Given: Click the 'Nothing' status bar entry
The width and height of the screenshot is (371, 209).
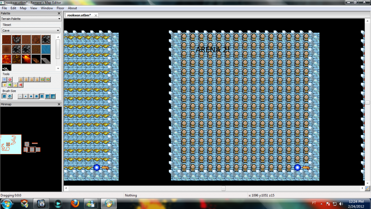Looking at the screenshot, I should (x=131, y=195).
